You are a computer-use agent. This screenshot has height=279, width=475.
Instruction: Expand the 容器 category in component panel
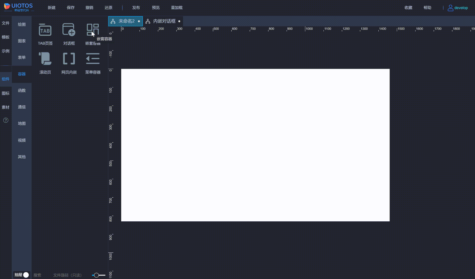(x=22, y=74)
